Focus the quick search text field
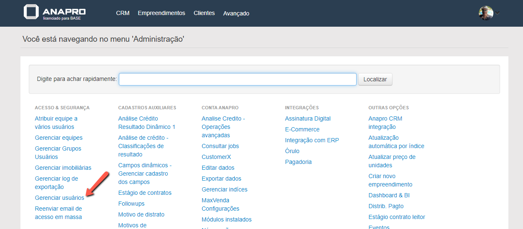Viewport: 523px width, 229px height. point(237,79)
